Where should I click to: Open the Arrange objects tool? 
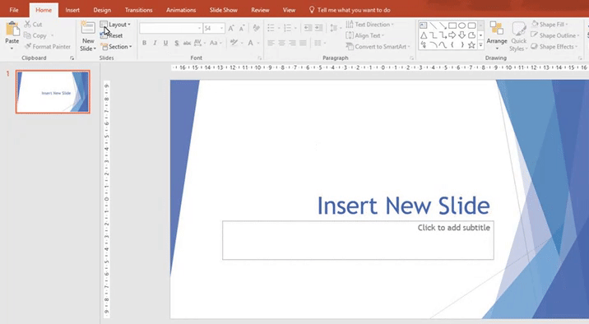point(497,36)
